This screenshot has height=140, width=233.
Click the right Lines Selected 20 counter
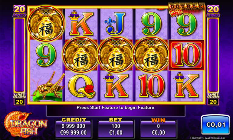(213, 99)
